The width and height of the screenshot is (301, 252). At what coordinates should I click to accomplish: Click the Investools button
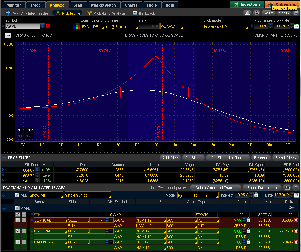coord(247,4)
